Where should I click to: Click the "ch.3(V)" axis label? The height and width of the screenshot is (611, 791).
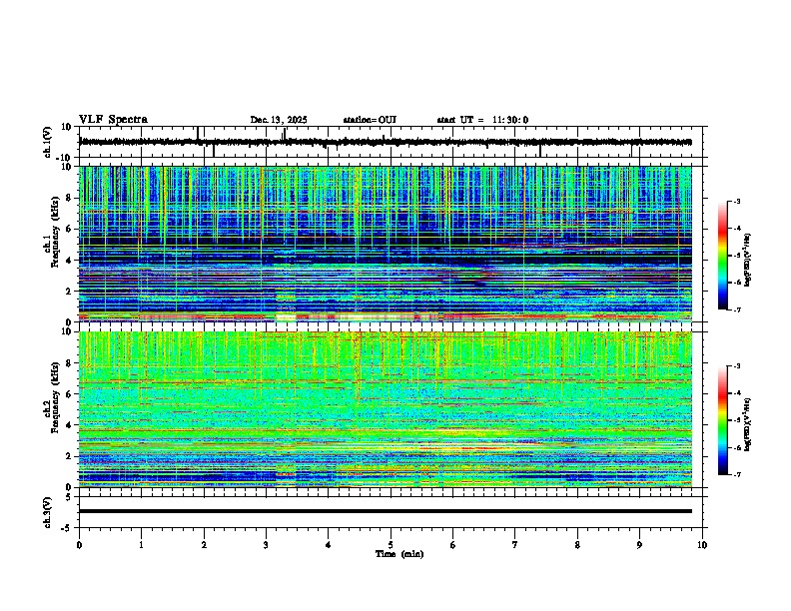48,512
